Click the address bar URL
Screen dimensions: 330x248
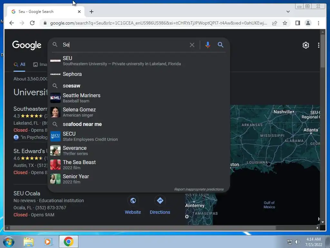tap(159, 23)
